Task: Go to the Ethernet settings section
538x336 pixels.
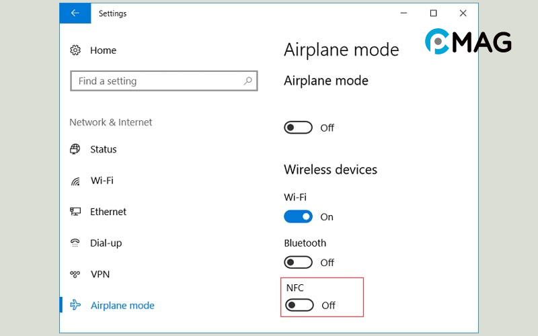Action: [108, 212]
